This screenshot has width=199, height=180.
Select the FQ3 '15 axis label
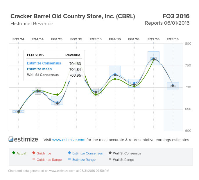96,39
